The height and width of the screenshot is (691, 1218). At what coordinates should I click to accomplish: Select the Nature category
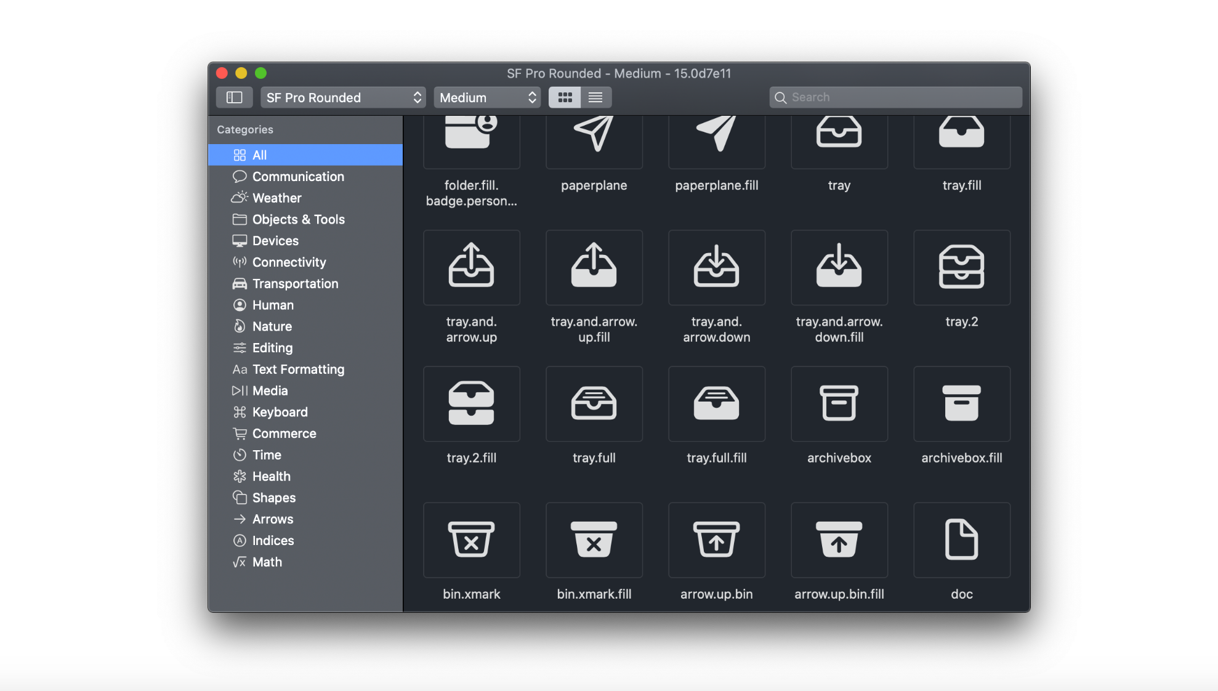click(x=305, y=326)
